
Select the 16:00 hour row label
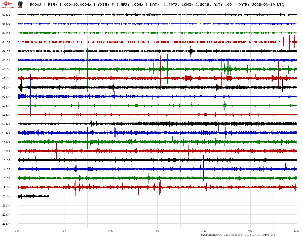(6, 160)
